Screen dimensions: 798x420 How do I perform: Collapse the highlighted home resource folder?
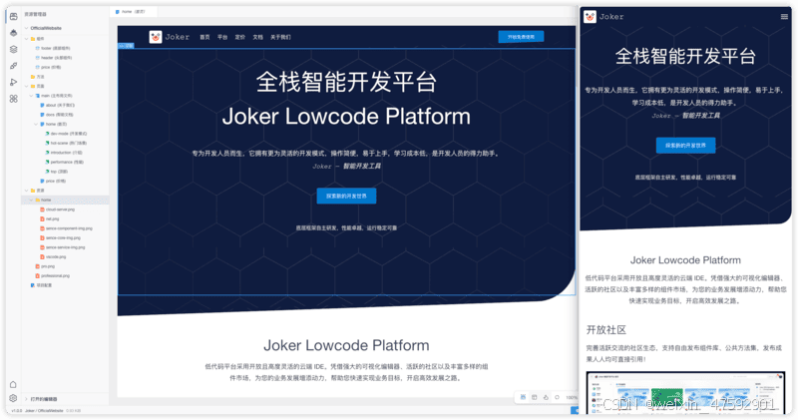pos(31,201)
